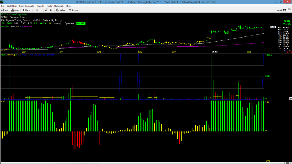
Task: Change the Daily time frame dropdown
Action: [x=46, y=20]
